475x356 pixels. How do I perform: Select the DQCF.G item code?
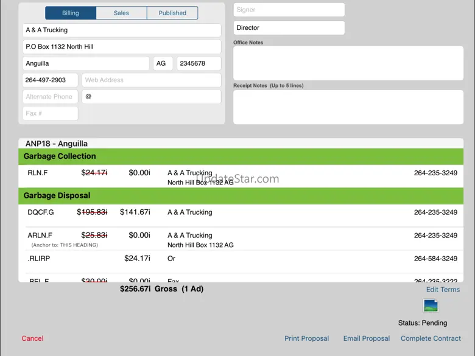(x=41, y=212)
